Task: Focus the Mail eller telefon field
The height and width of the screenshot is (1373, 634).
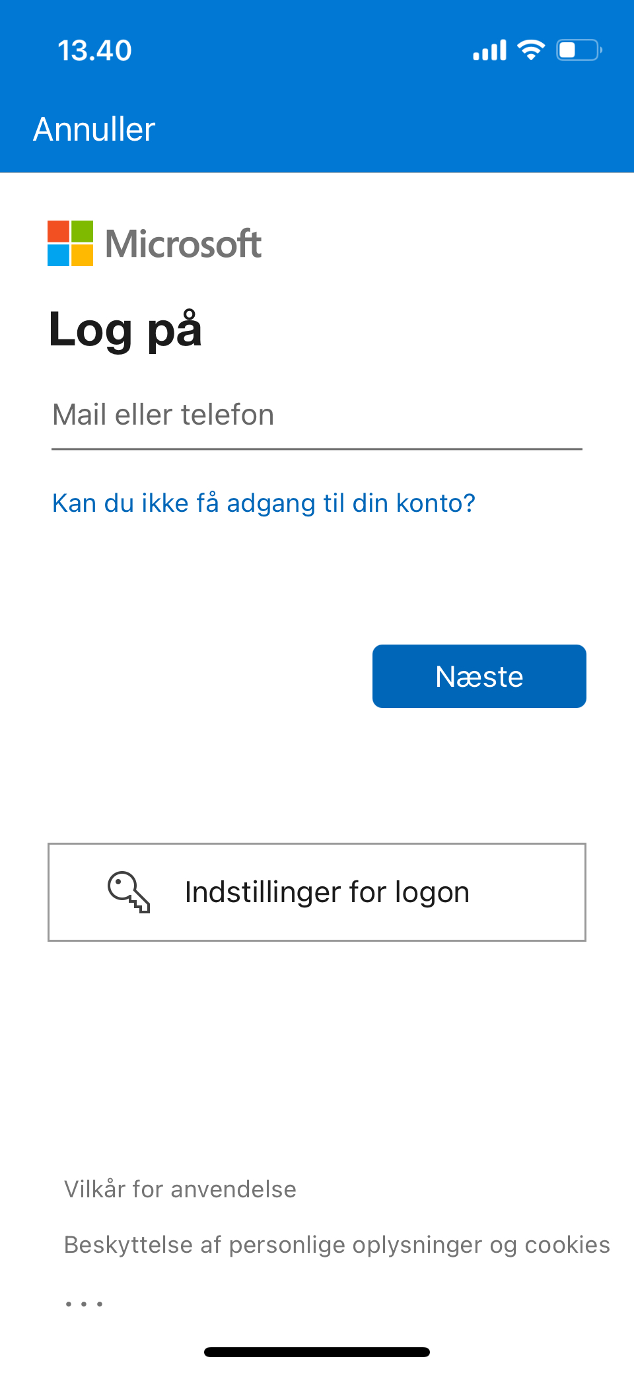Action: coord(317,416)
